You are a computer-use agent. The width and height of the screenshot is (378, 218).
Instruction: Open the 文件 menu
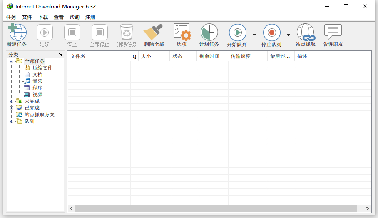(27, 17)
